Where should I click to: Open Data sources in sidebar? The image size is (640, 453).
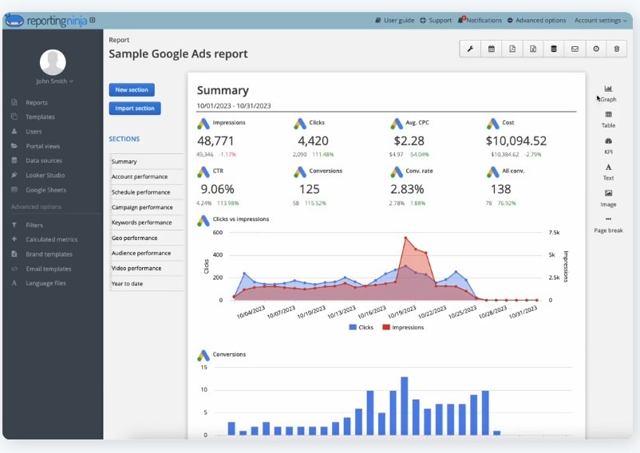point(44,160)
